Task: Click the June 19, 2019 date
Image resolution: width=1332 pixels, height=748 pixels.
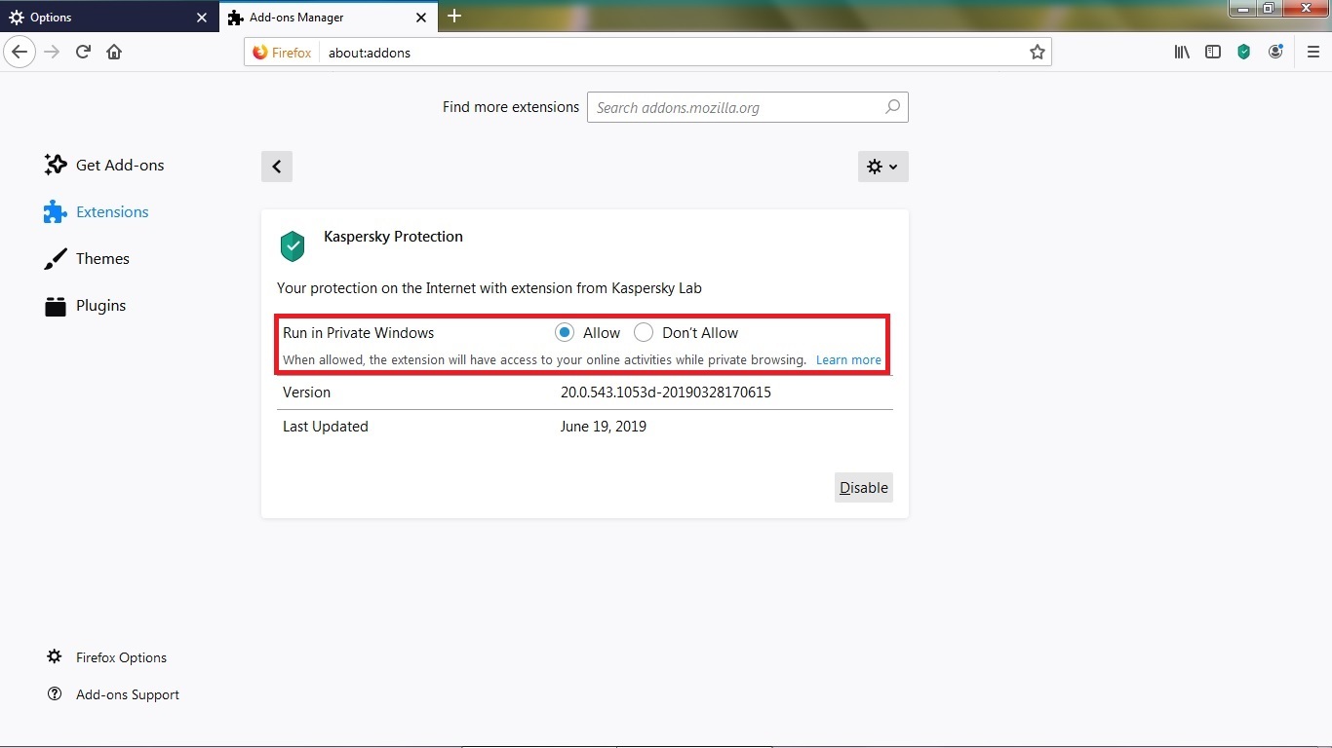Action: click(x=604, y=427)
